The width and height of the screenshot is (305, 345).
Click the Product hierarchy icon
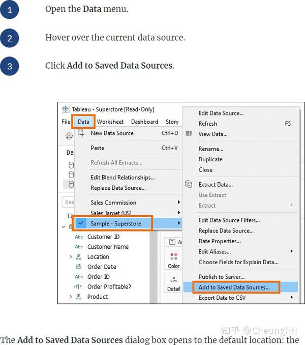pos(78,297)
